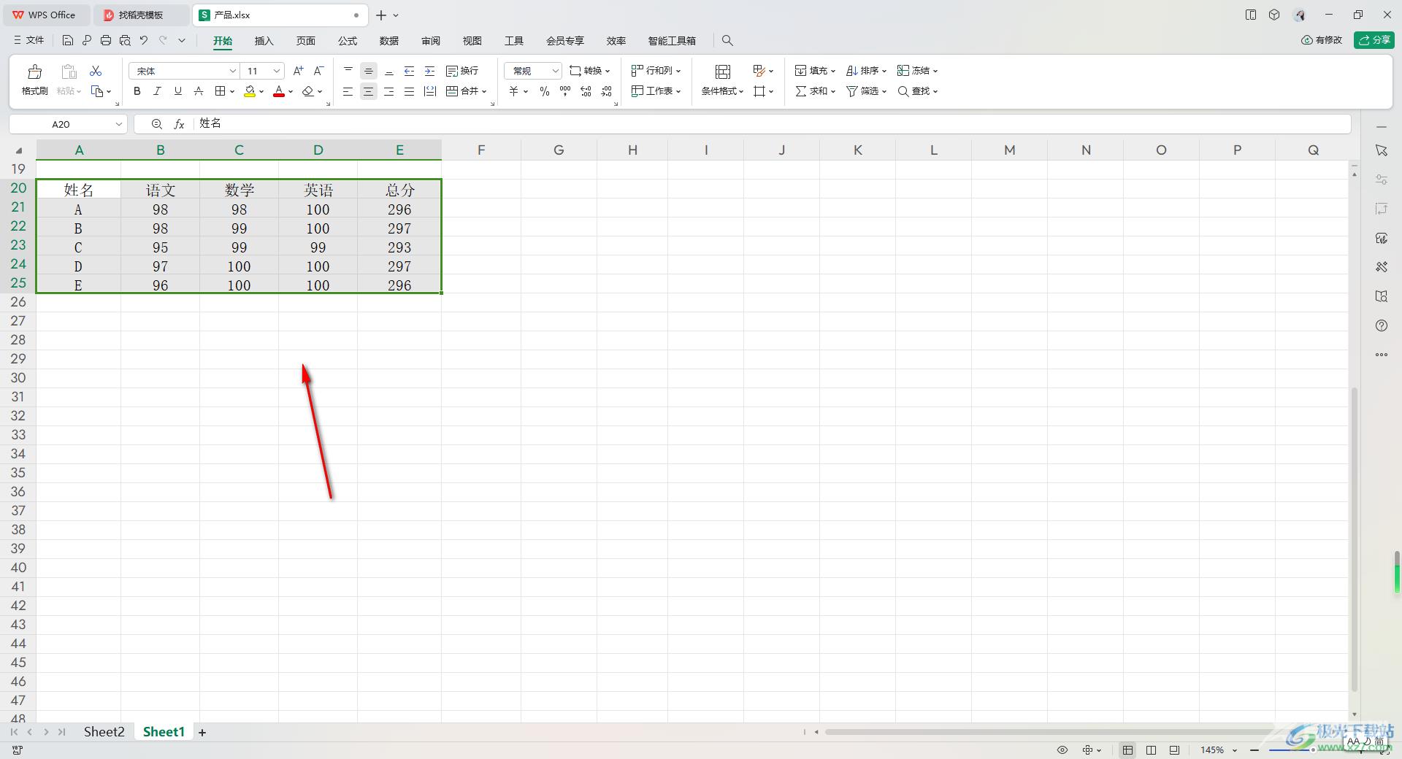This screenshot has height=759, width=1402.
Task: Open the borders dropdown arrow
Action: point(232,92)
